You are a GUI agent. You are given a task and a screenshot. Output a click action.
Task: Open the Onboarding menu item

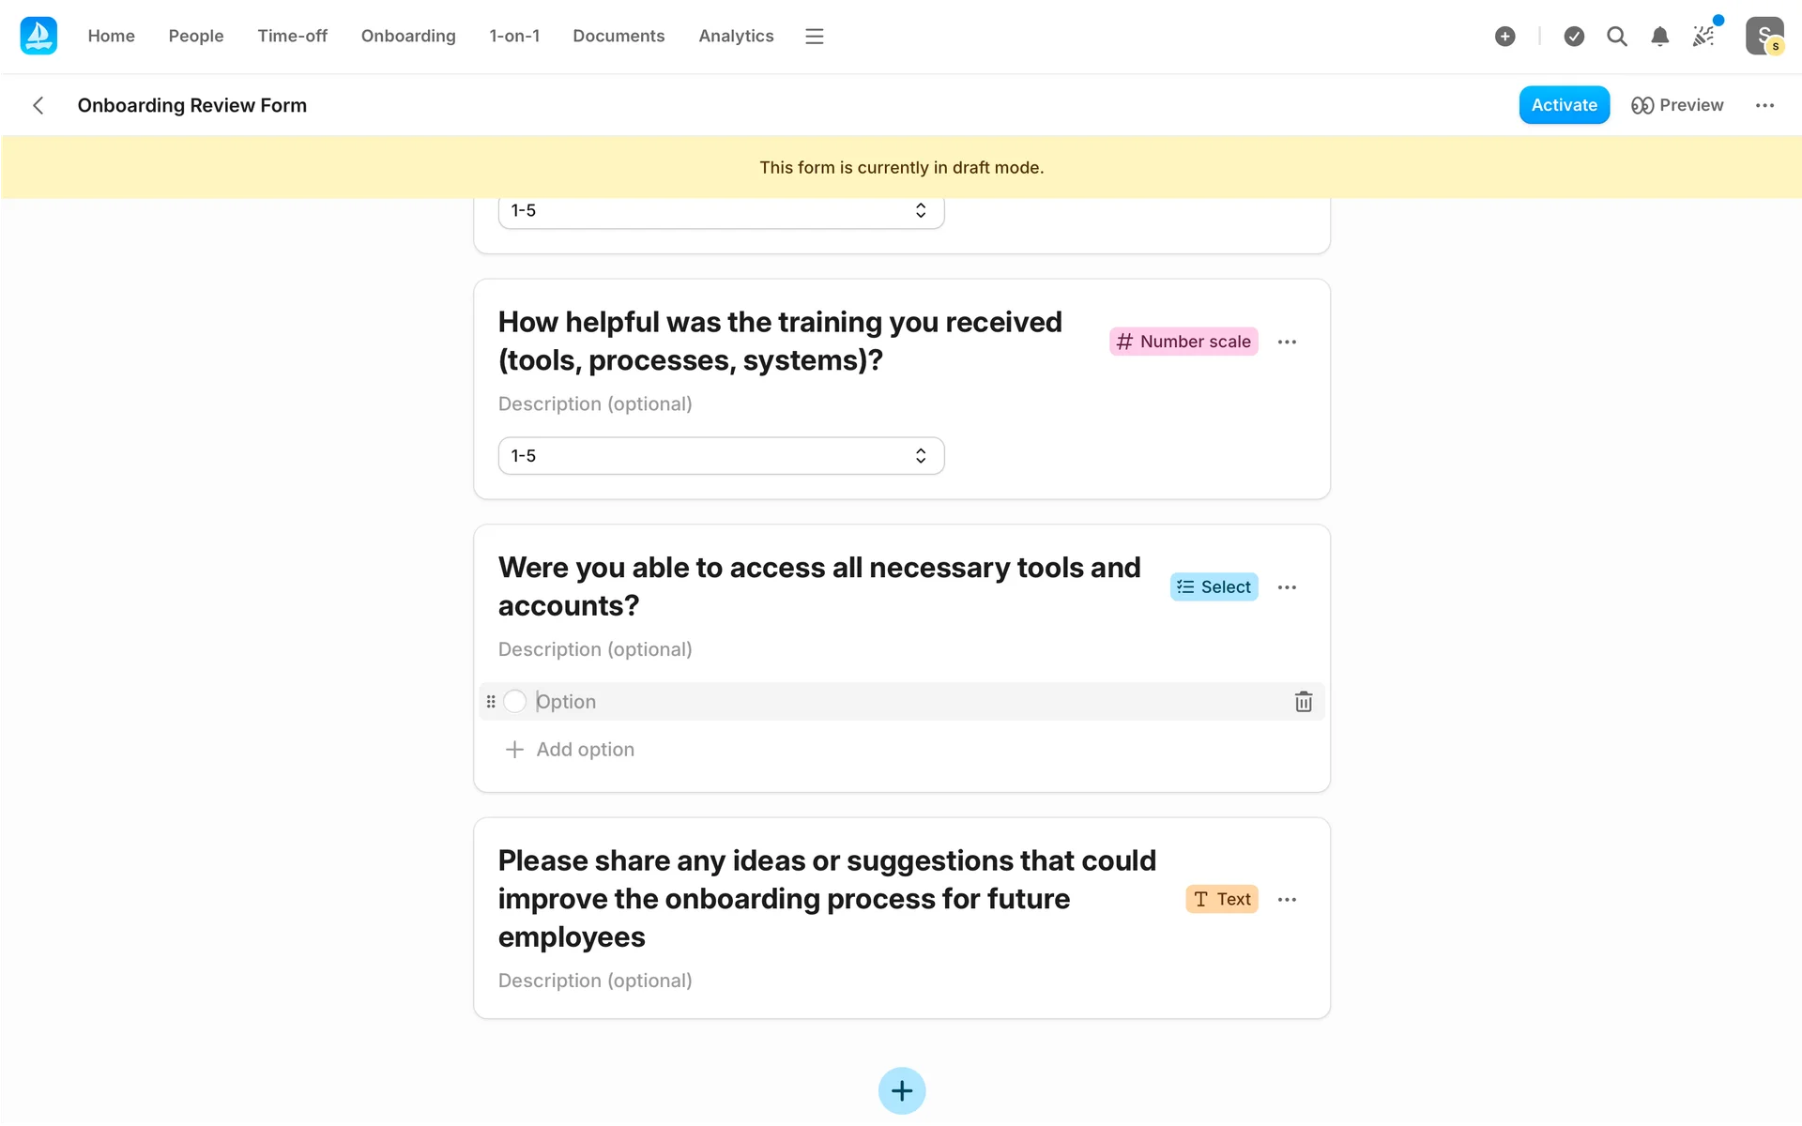(x=407, y=36)
